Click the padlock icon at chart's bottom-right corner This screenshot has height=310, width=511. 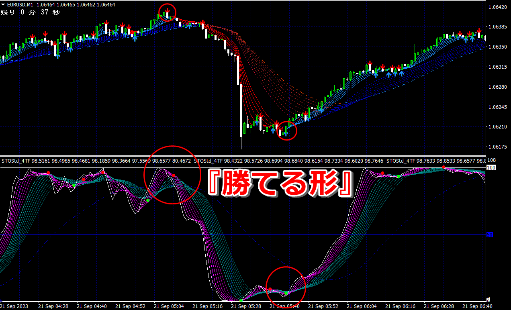click(x=488, y=299)
